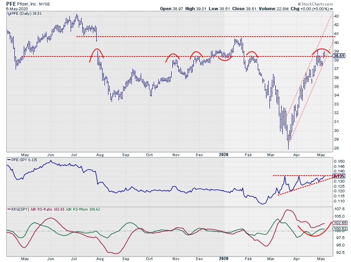Click the 2020 year label on price axis
Viewport: 351px width, 262px height.
(x=223, y=154)
